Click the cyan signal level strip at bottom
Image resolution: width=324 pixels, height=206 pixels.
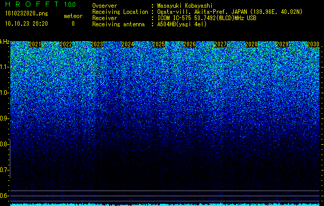pyautogui.click(x=165, y=204)
